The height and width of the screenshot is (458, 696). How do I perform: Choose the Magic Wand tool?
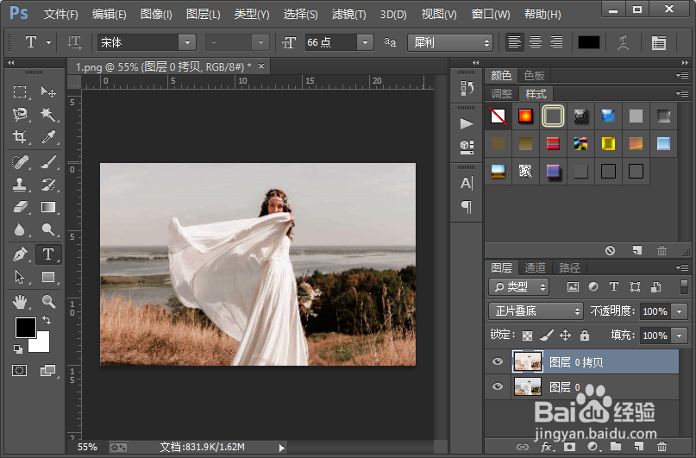coord(48,115)
